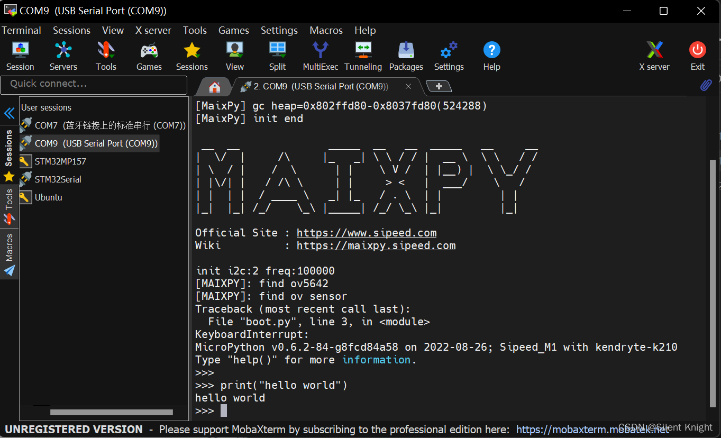Click the terminal prompt cursor line
The height and width of the screenshot is (438, 721).
coord(223,410)
